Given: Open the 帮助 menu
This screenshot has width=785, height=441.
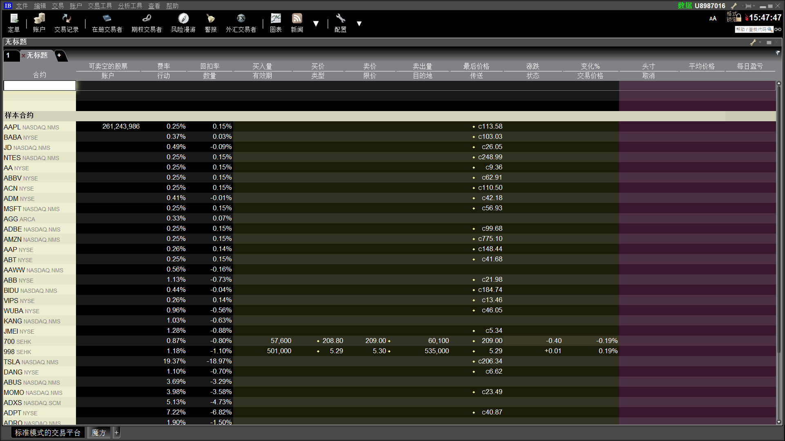Looking at the screenshot, I should point(172,6).
